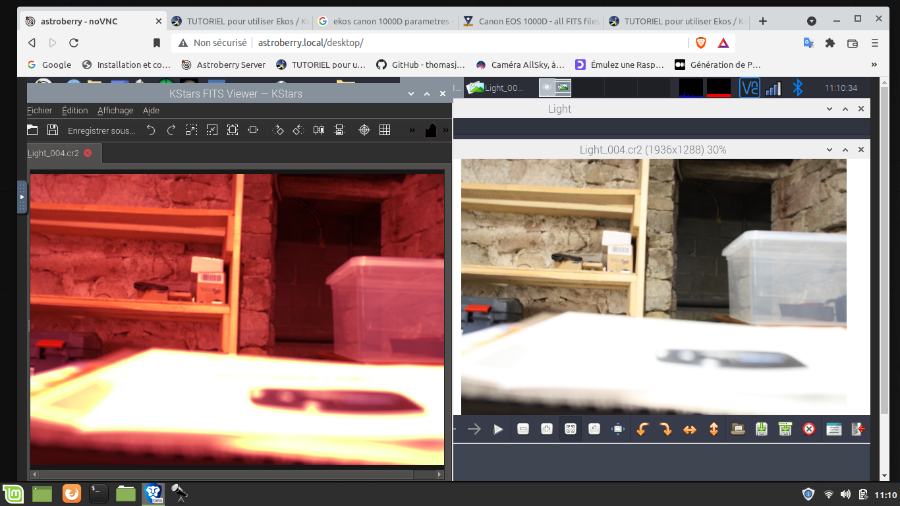Screen dimensions: 900x506
Task: Switch to 'Canon EOS 1000D - all FITS files' tab
Action: 532,21
